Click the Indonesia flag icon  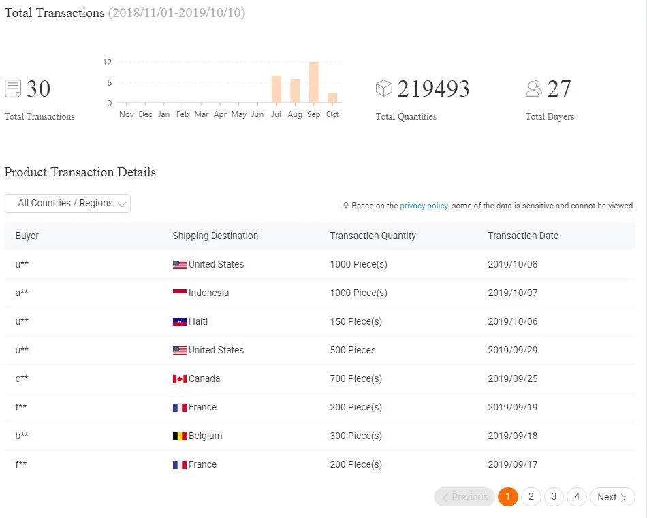[180, 293]
